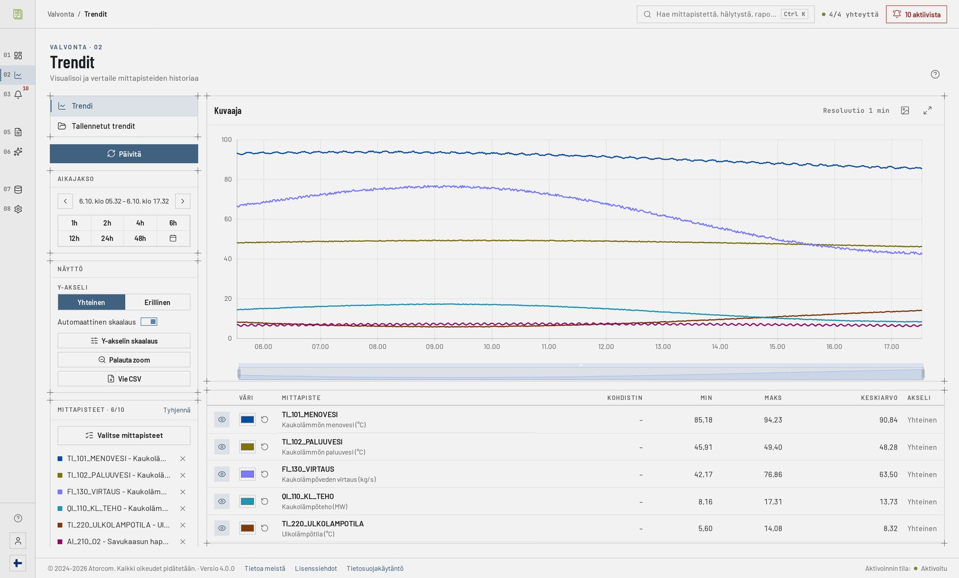The height and width of the screenshot is (578, 959).
Task: Open the reports document icon in sidebar item 05
Action: tap(18, 132)
